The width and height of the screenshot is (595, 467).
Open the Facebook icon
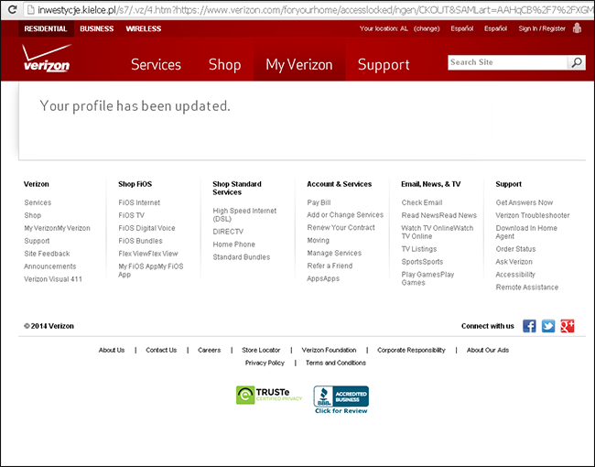click(529, 326)
